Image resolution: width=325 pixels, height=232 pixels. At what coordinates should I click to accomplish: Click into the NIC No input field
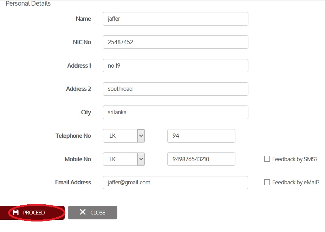point(175,42)
